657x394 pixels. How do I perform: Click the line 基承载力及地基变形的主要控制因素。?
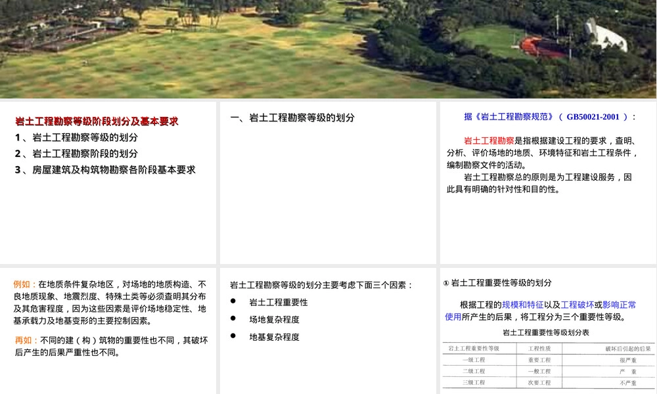coord(82,321)
